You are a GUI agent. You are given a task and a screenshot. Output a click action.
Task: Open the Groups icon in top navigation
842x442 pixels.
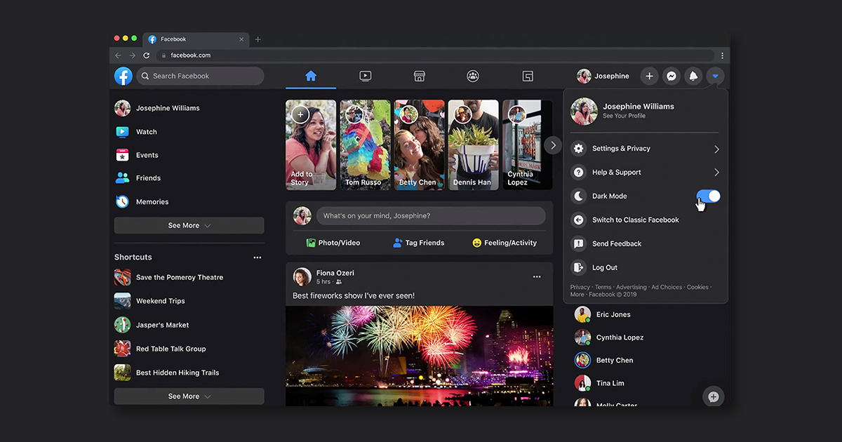[x=473, y=76]
